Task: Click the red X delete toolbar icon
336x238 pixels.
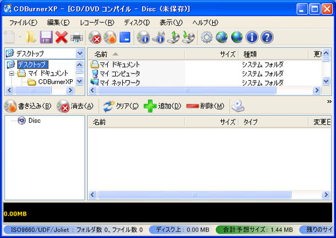Action: [61, 37]
